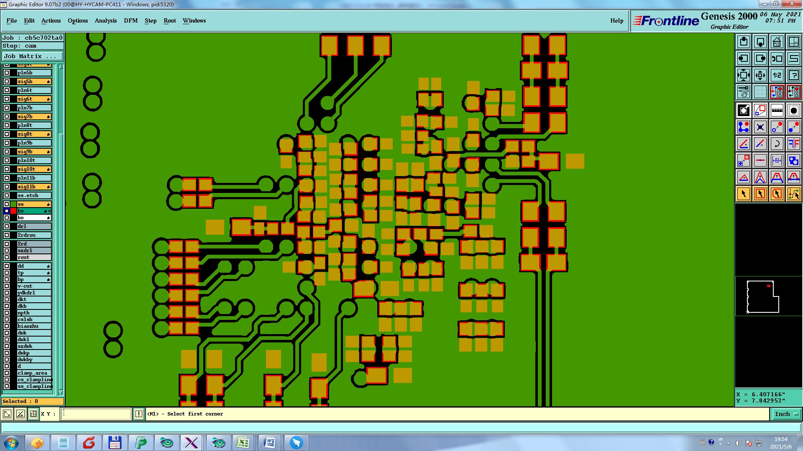This screenshot has width=803, height=451.
Task: Click the question mark help icon
Action: point(793,75)
